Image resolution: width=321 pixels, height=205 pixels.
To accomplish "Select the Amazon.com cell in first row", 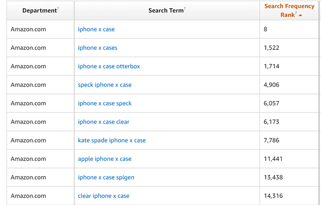I will (x=28, y=29).
